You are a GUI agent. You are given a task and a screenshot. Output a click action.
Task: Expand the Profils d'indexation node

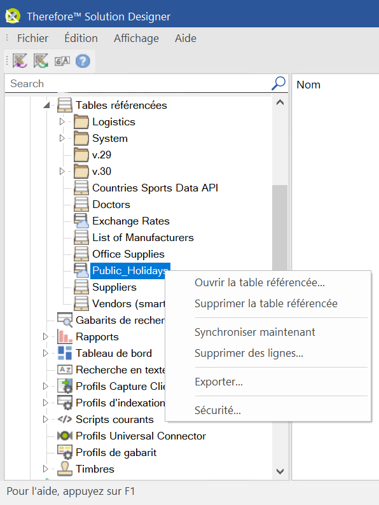tap(45, 403)
